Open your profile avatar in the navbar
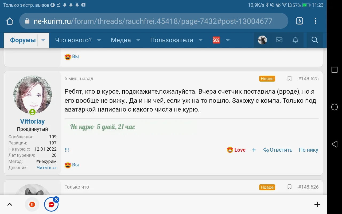Viewport: 342px width, 214px height. click(262, 40)
